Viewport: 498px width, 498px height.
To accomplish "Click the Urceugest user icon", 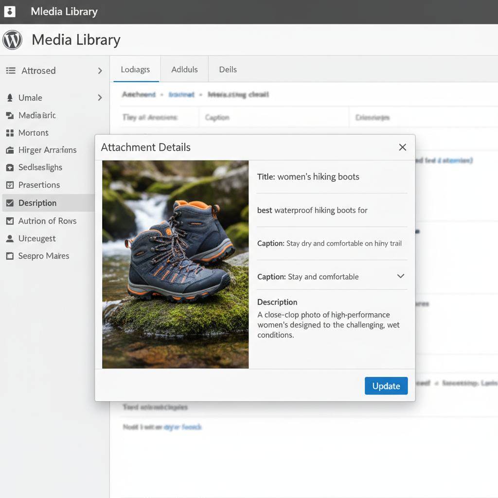I will click(10, 239).
